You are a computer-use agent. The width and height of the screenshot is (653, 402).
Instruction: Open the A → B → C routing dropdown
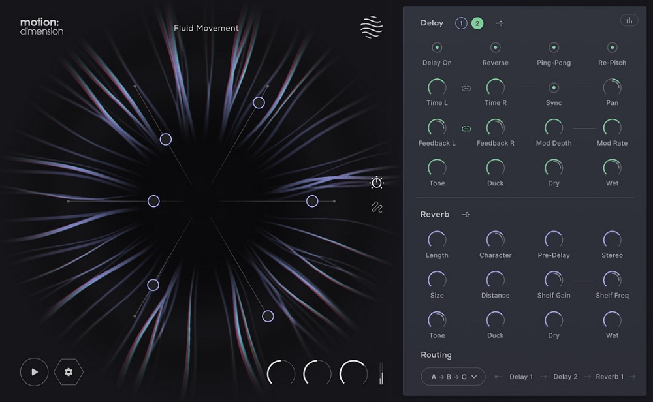point(453,377)
